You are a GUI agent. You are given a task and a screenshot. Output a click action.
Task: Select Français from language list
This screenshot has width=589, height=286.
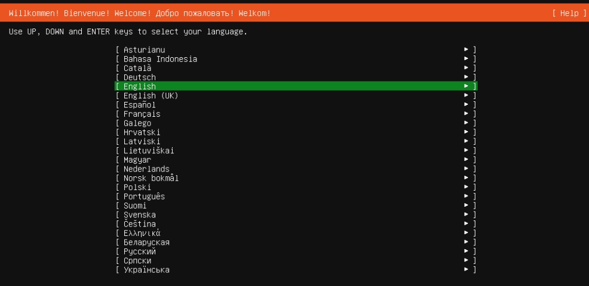pos(296,114)
